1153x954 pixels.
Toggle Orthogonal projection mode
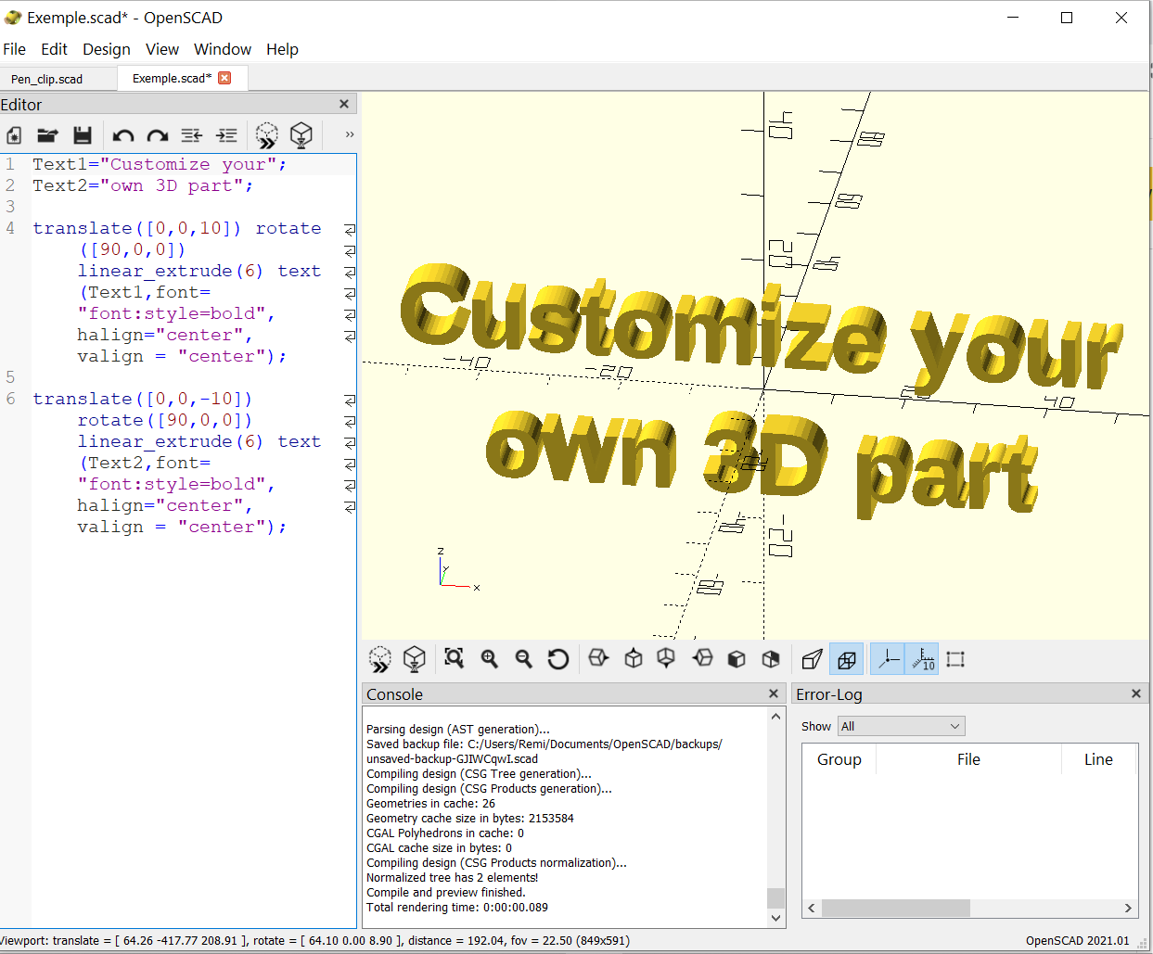pos(846,658)
